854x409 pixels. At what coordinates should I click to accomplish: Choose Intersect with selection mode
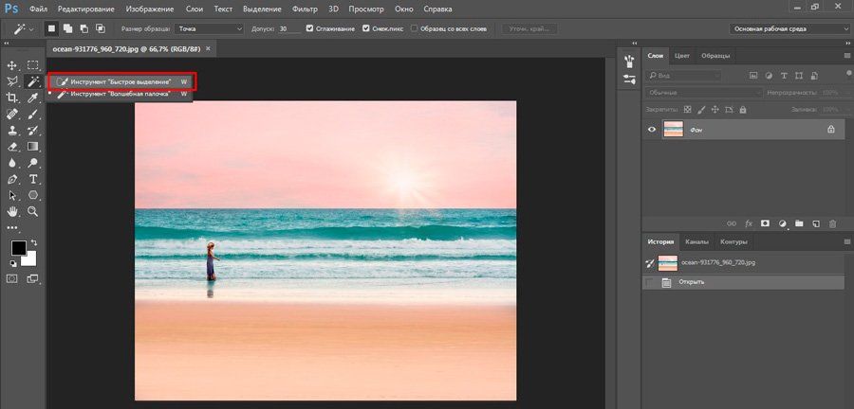[x=101, y=28]
